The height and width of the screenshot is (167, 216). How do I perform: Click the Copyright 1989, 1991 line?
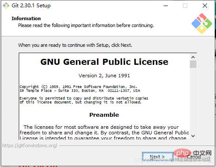pos(78,87)
